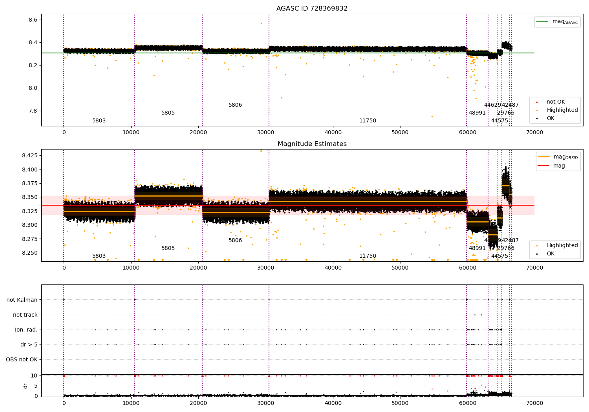Click the 8.4 y-axis tick in top plot
Image resolution: width=589 pixels, height=412 pixels.
(x=33, y=42)
